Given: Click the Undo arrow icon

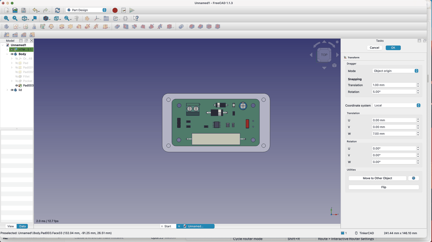Looking at the screenshot, I should tap(35, 10).
